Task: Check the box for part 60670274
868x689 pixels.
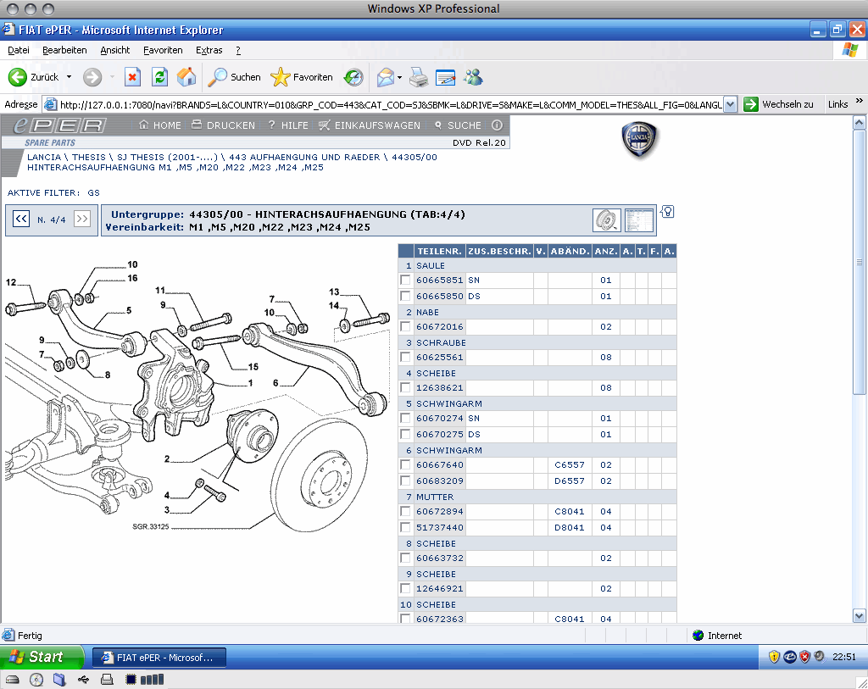Action: pos(405,419)
